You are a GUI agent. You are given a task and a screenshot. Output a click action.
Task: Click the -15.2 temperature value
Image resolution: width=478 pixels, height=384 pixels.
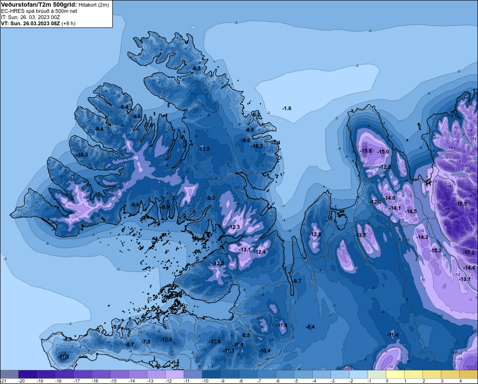[x=435, y=250]
